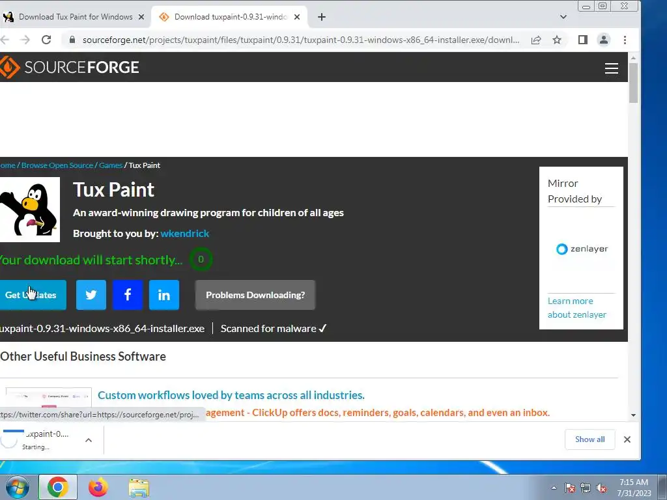Click the installer exe filename text

pyautogui.click(x=102, y=329)
